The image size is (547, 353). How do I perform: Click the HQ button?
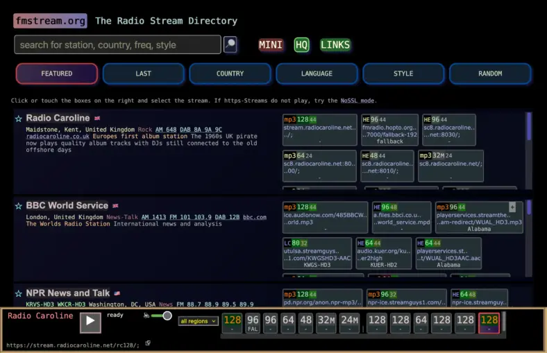(x=301, y=45)
